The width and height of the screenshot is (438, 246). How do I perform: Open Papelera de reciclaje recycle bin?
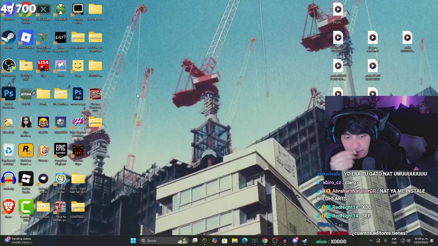coord(9,154)
